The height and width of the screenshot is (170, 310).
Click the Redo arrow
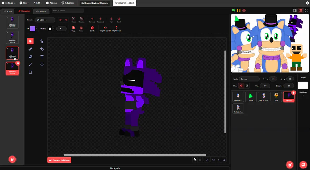(66, 20)
